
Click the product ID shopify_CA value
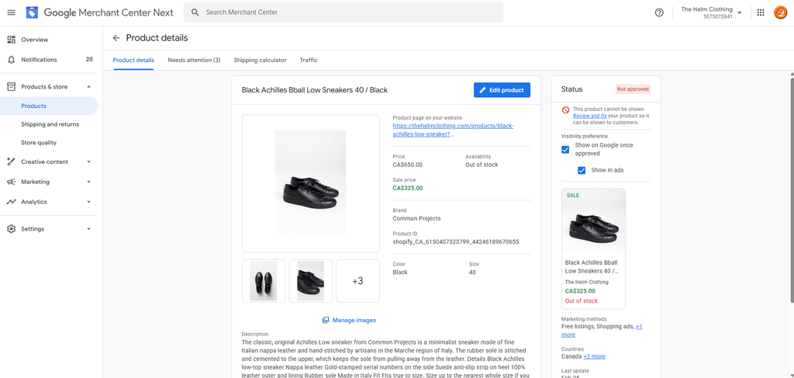[456, 242]
